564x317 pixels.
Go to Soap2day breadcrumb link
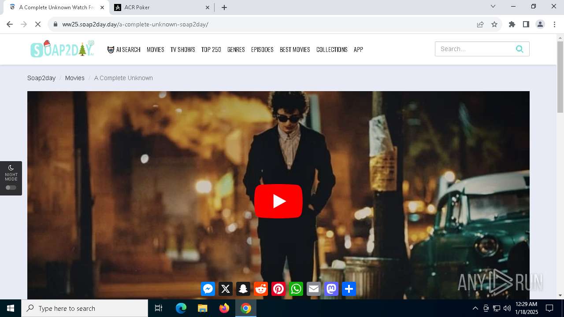point(41,78)
